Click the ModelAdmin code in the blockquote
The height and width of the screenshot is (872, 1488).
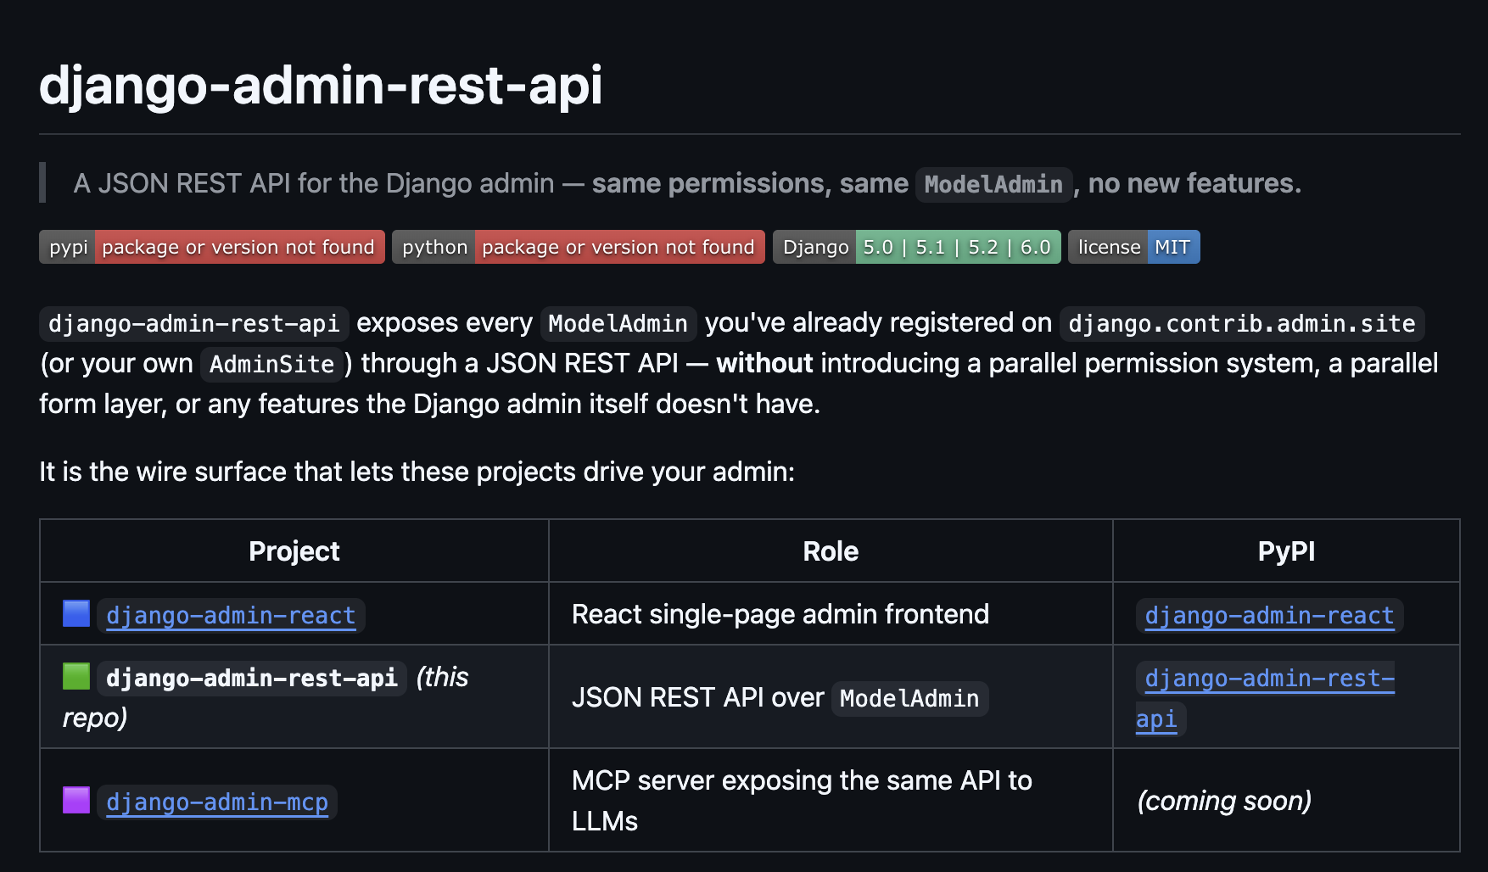(993, 184)
